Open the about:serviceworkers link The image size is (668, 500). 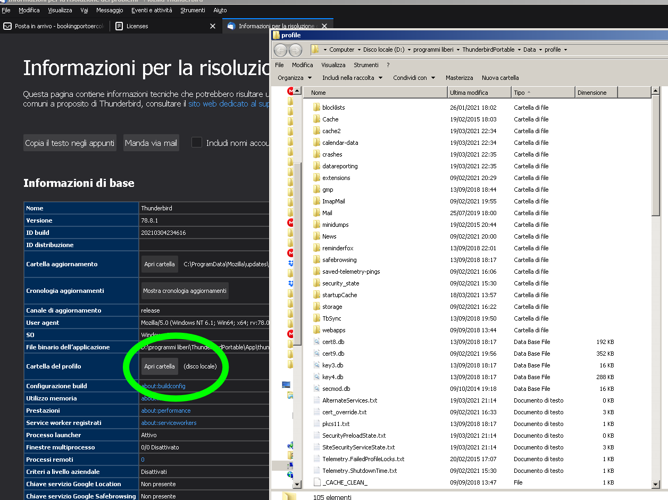169,423
